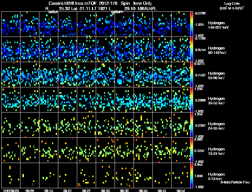Click the Hydrogen 149-227 keV panel at 08:03
Viewport: 252px width, 192px height.
tap(11, 24)
